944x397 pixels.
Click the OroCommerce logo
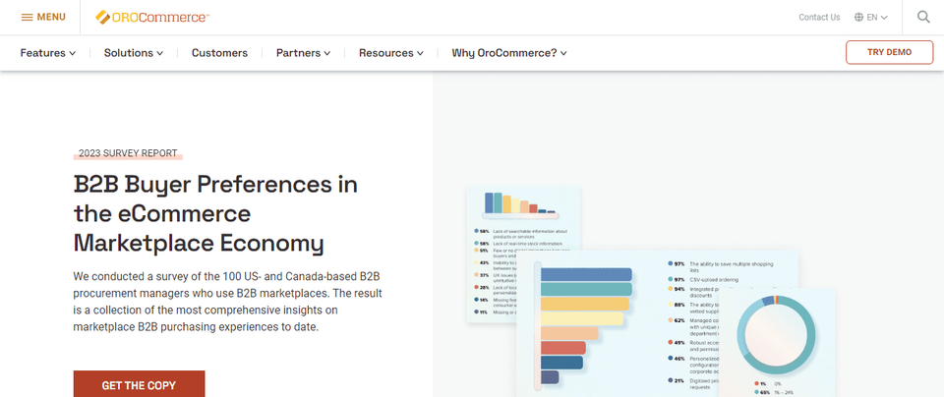152,18
